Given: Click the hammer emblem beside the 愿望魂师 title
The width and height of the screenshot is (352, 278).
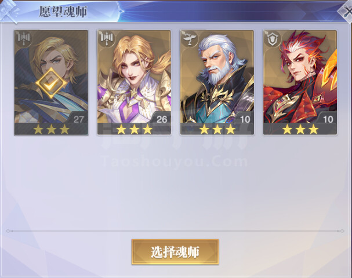Looking at the screenshot, I should tap(9, 11).
